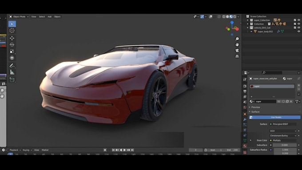This screenshot has height=170, width=302.
Task: Expand super_body.002 object tree
Action: (x=251, y=32)
